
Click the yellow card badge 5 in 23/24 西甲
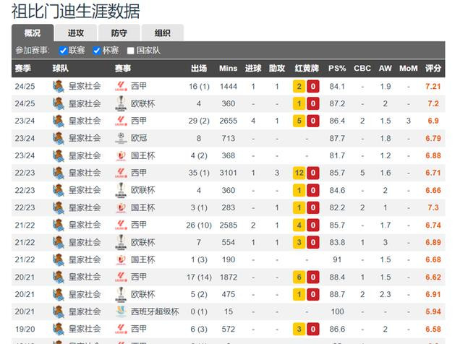point(299,121)
